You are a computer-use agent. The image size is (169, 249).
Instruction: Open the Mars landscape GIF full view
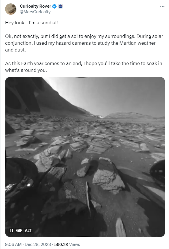pyautogui.click(x=85, y=157)
